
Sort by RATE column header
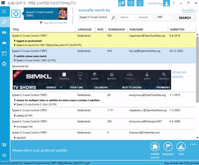click(x=101, y=29)
